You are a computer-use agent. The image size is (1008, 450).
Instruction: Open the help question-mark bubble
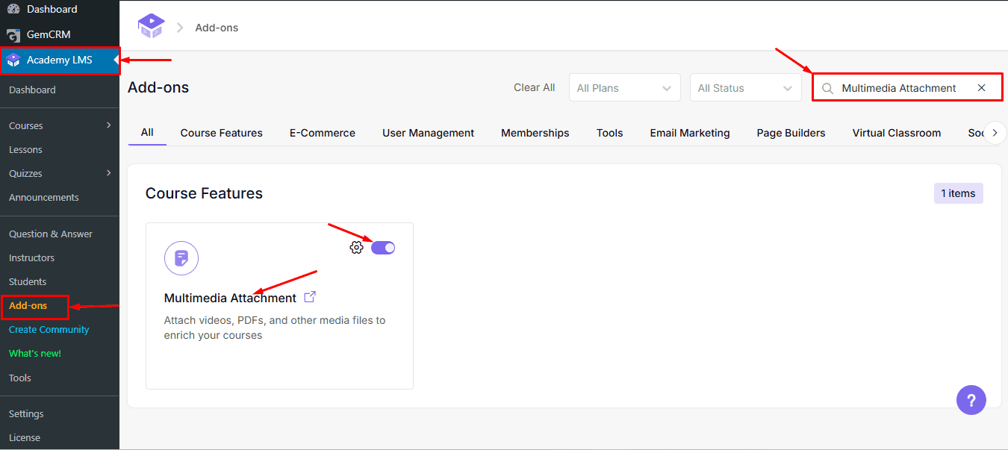971,400
